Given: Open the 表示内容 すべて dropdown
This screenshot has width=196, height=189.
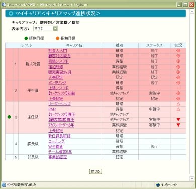Looking at the screenshot, I should (45, 28).
